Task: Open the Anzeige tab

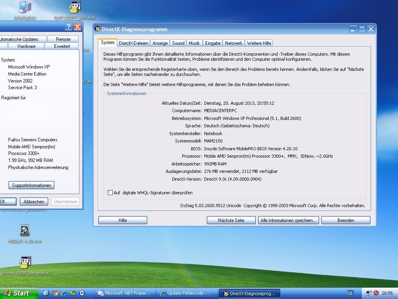Action: point(160,43)
